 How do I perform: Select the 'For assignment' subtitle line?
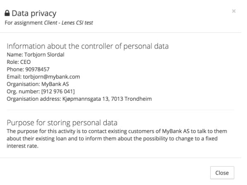pyautogui.click(x=49, y=23)
